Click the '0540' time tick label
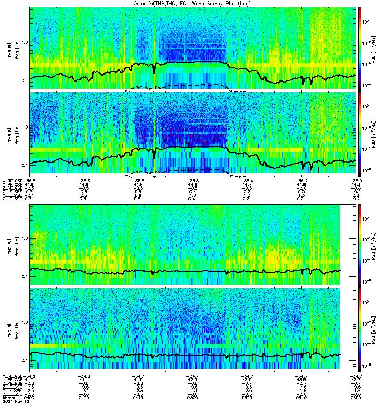 (x=301, y=398)
